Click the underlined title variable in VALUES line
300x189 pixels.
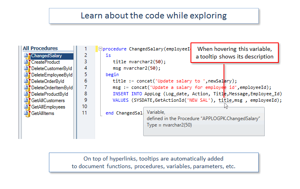click(x=225, y=100)
